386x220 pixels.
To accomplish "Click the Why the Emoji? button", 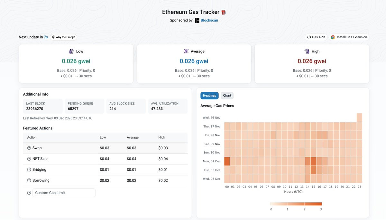I will tap(64, 37).
